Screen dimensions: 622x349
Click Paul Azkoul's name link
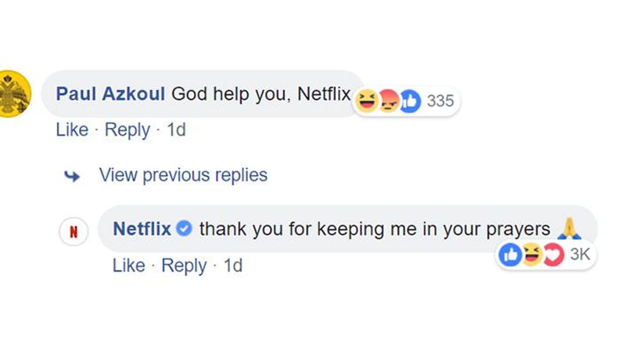point(110,94)
